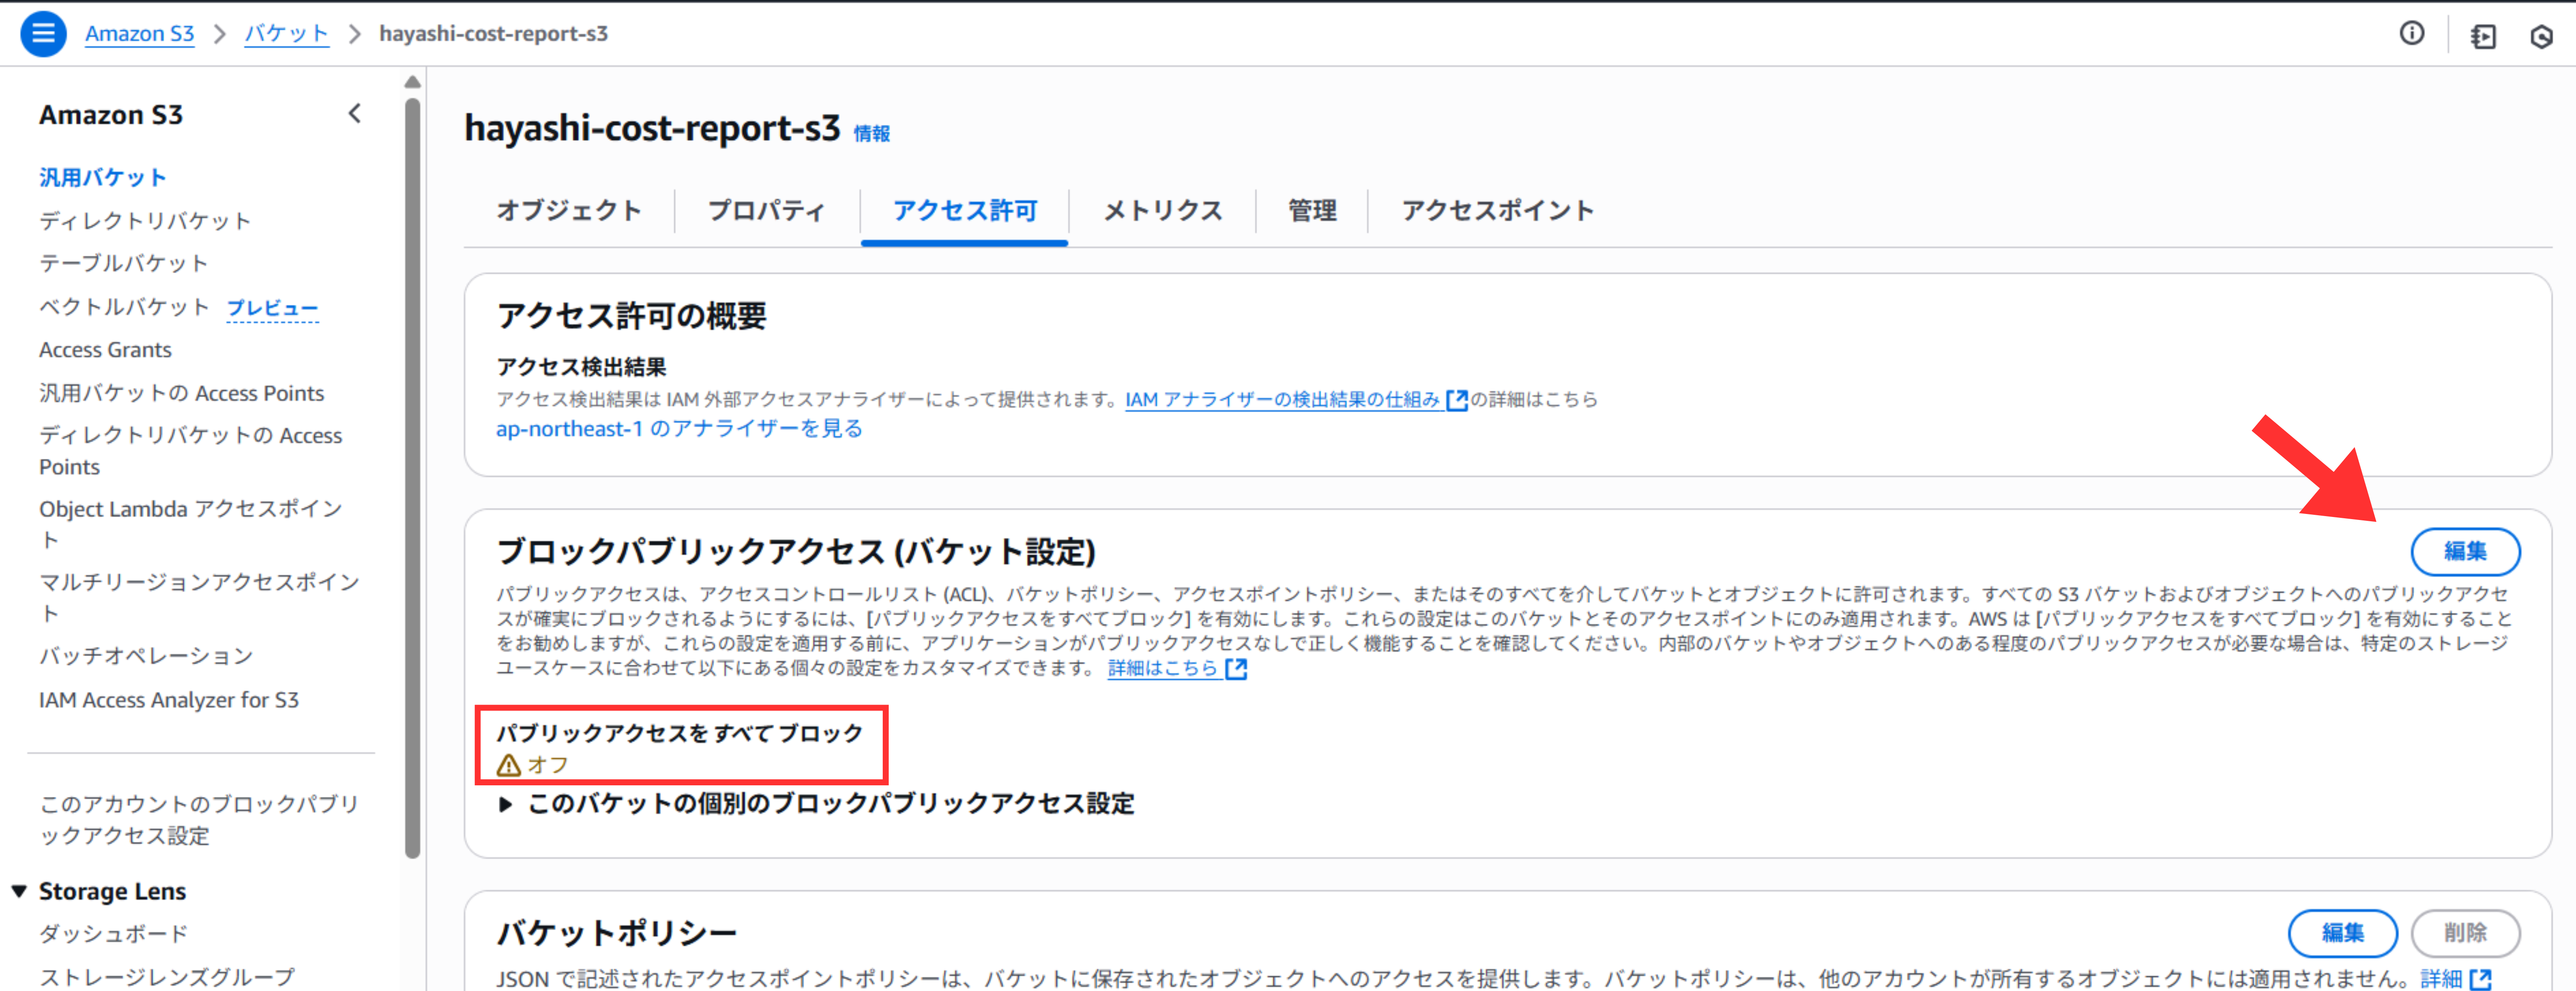Open 詳細 link in バケットポリシー description
Image resolution: width=2576 pixels, height=991 pixels.
[2441, 978]
